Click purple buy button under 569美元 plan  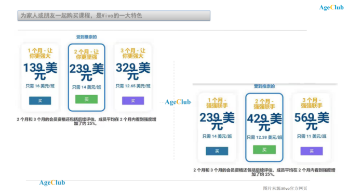coord(312,151)
